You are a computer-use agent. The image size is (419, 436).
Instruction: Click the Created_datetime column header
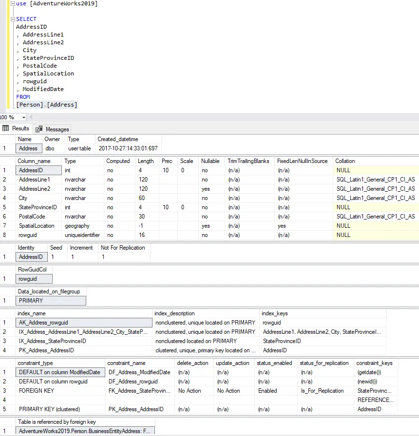128,139
